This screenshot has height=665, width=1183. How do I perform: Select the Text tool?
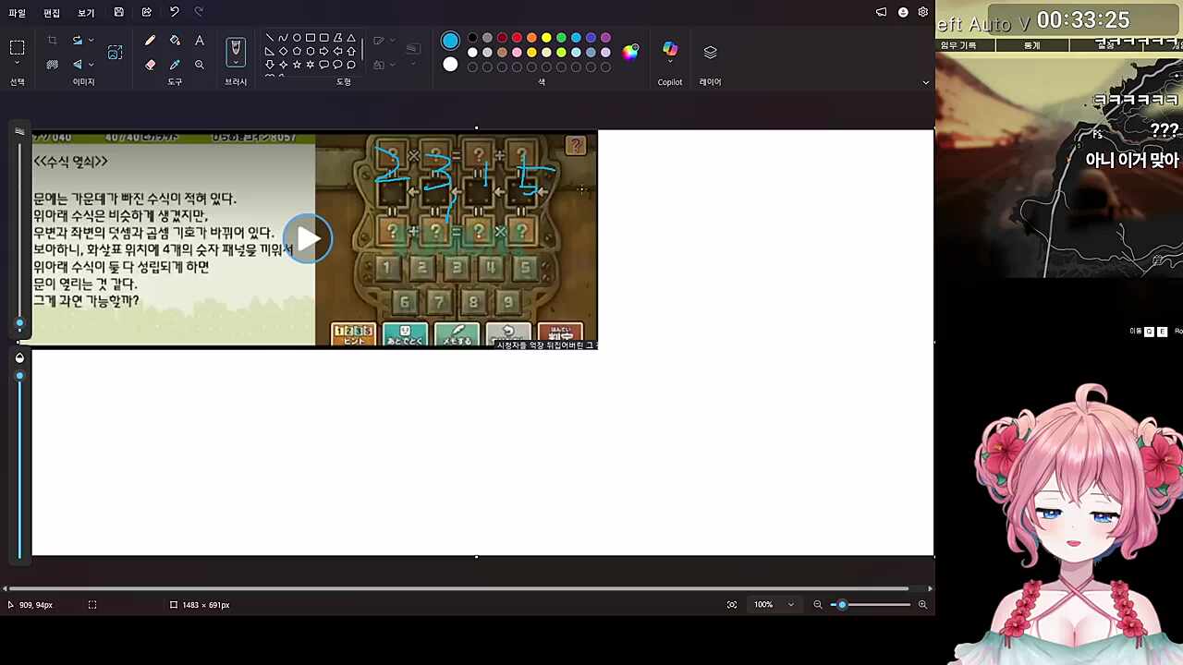[200, 41]
